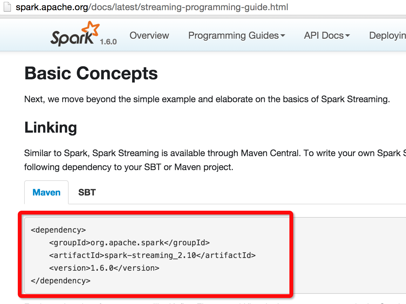Image resolution: width=406 pixels, height=304 pixels.
Task: Open the Overview page link
Action: (149, 36)
